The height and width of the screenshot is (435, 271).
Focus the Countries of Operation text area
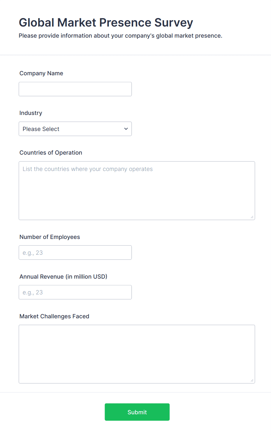click(x=137, y=191)
